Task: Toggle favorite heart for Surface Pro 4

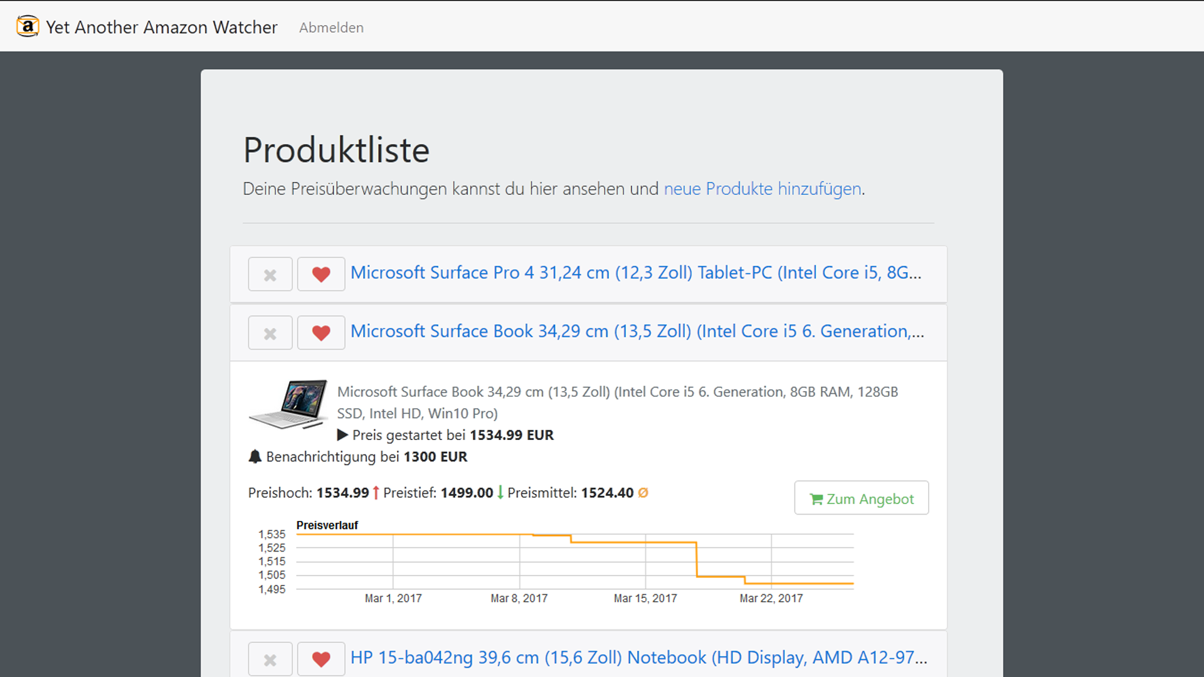Action: coord(321,275)
